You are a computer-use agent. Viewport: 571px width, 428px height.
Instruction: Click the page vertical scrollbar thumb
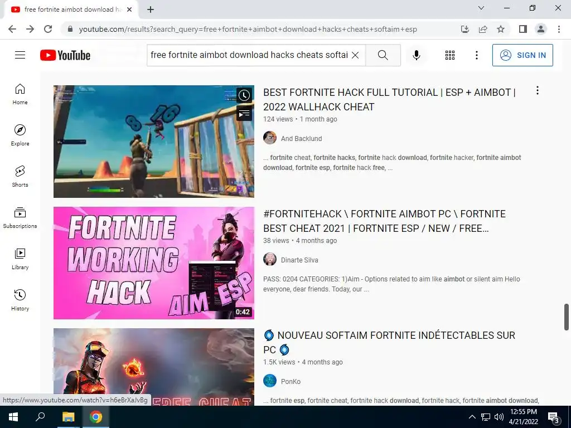567,317
